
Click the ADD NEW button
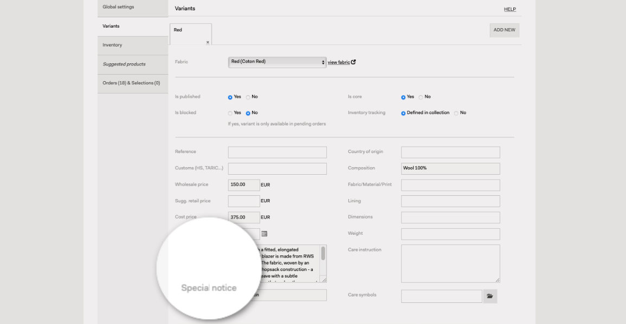point(504,30)
